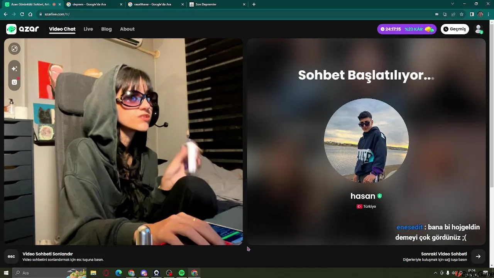Click the 24:17:15 %23 KÂR promo badge
The height and width of the screenshot is (278, 494).
point(407,29)
